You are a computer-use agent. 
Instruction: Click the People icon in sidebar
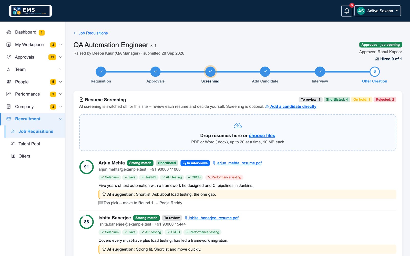click(9, 82)
